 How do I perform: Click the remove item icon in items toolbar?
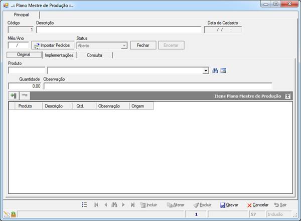pos(25,95)
